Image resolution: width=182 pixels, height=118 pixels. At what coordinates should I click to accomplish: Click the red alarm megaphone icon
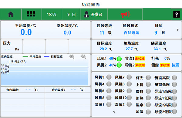tap(125, 14)
